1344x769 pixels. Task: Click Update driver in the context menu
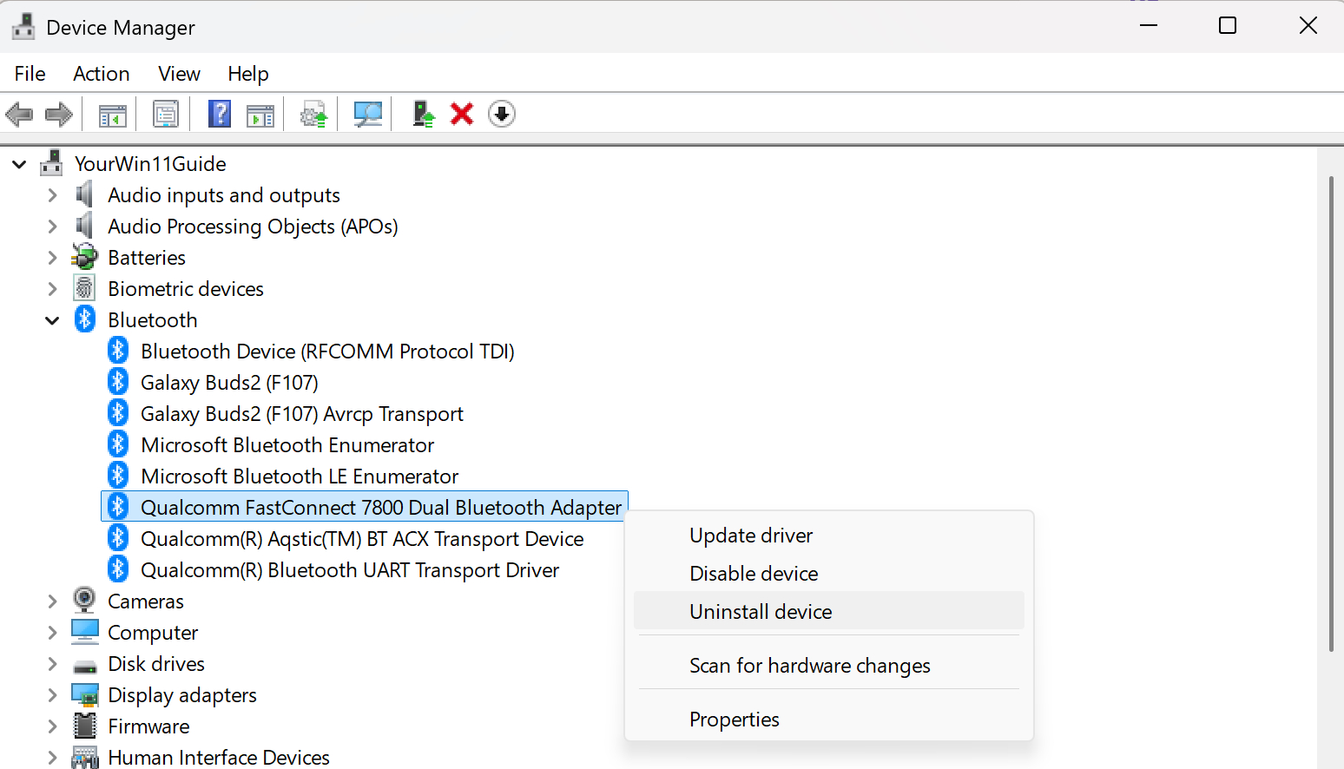[750, 536]
